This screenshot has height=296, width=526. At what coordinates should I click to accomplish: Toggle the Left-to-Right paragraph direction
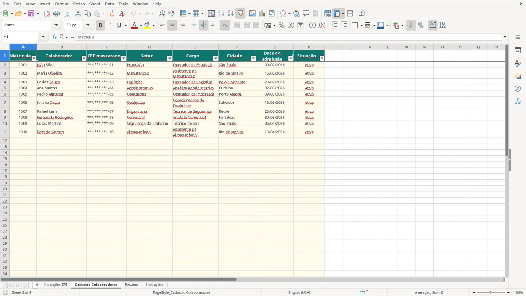click(411, 25)
